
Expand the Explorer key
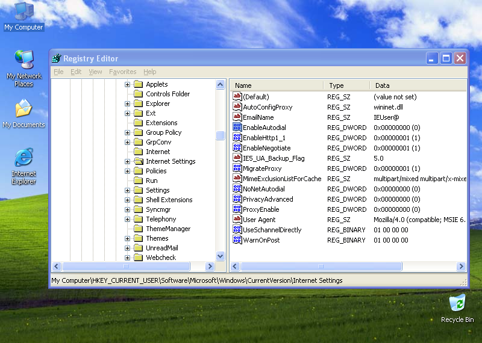click(127, 104)
